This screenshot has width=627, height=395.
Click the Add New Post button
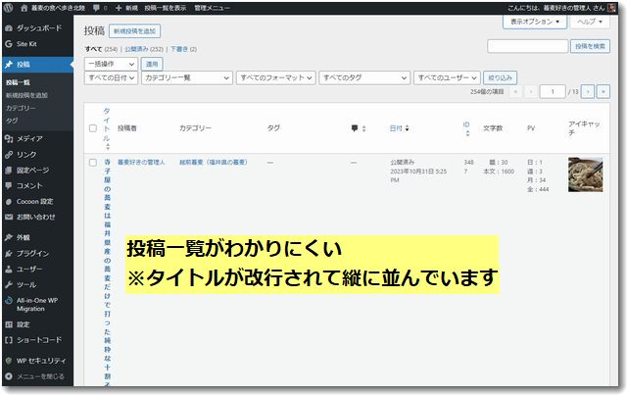tap(133, 31)
